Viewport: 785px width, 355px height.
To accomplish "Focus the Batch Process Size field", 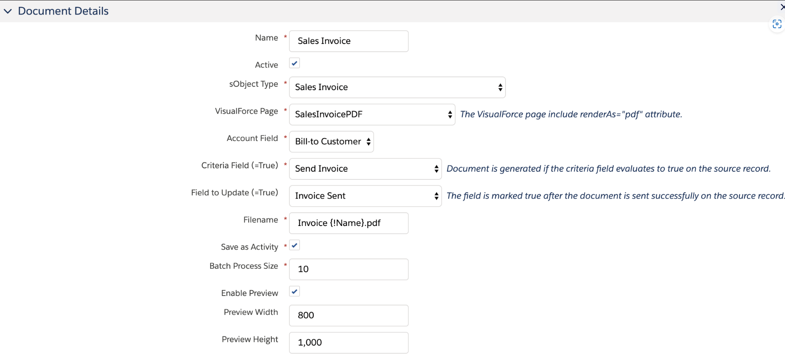I will pos(349,269).
